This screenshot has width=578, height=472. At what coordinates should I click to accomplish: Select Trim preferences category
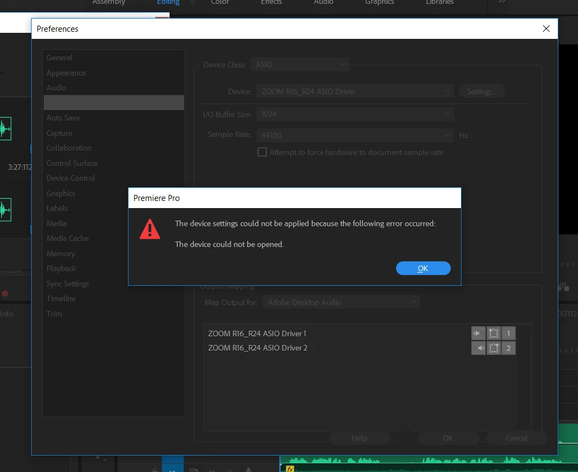point(54,314)
